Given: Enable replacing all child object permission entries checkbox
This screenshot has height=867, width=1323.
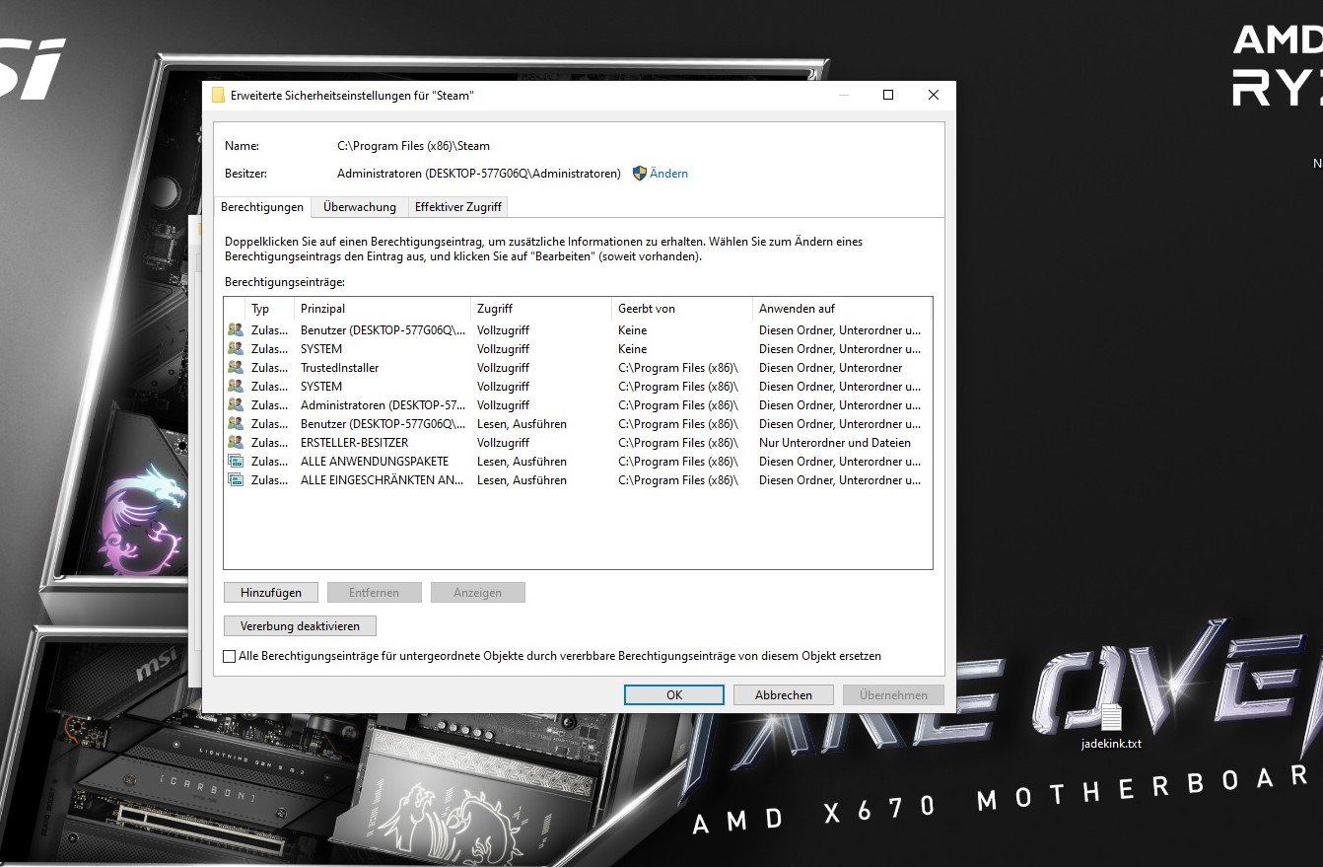Looking at the screenshot, I should 230,656.
